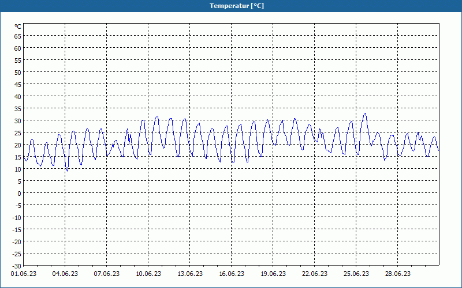462x288 pixels.
Task: Click the 15 value on temperature axis
Action: 18,157
